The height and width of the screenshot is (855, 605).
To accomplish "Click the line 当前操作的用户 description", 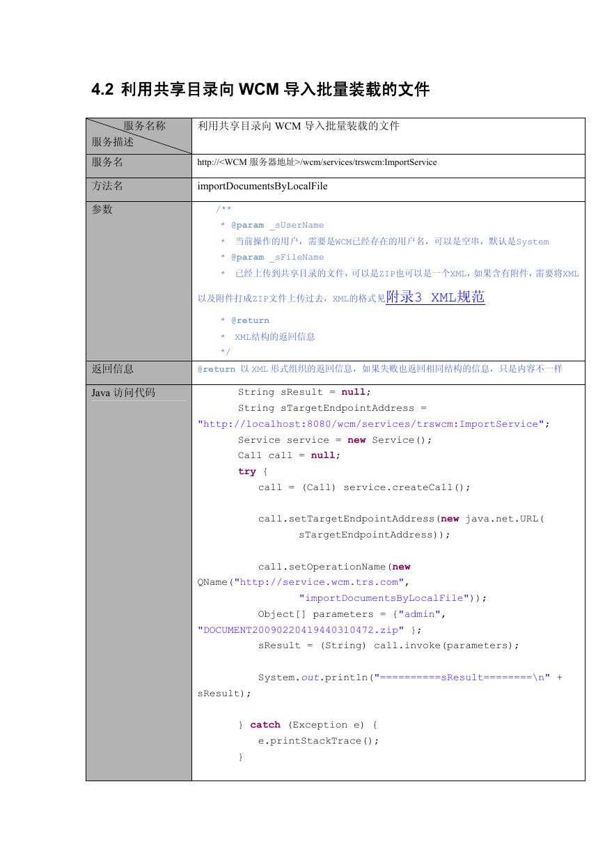I will pos(385,242).
